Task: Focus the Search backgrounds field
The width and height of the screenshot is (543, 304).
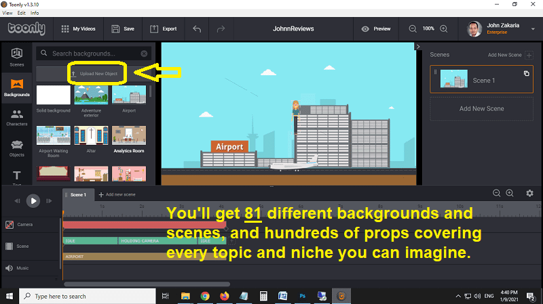Action: [94, 53]
